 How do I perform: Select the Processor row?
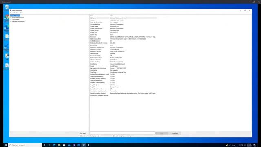pyautogui.click(x=123, y=37)
